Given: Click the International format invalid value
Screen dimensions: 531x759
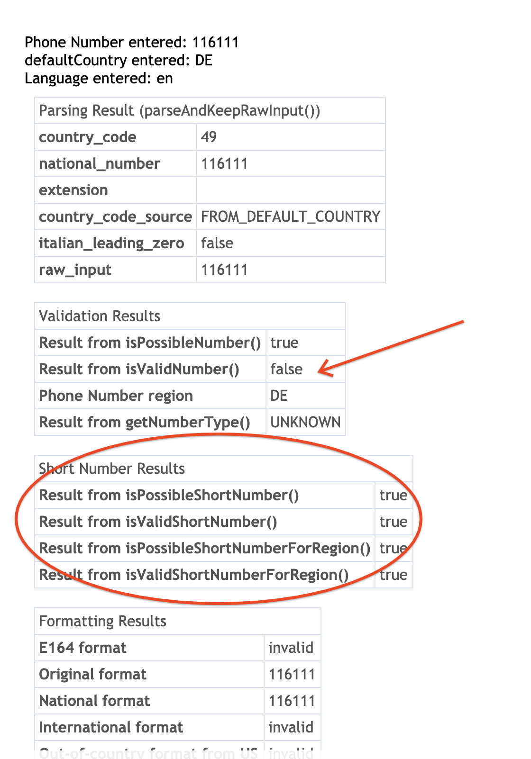Looking at the screenshot, I should click(x=291, y=727).
